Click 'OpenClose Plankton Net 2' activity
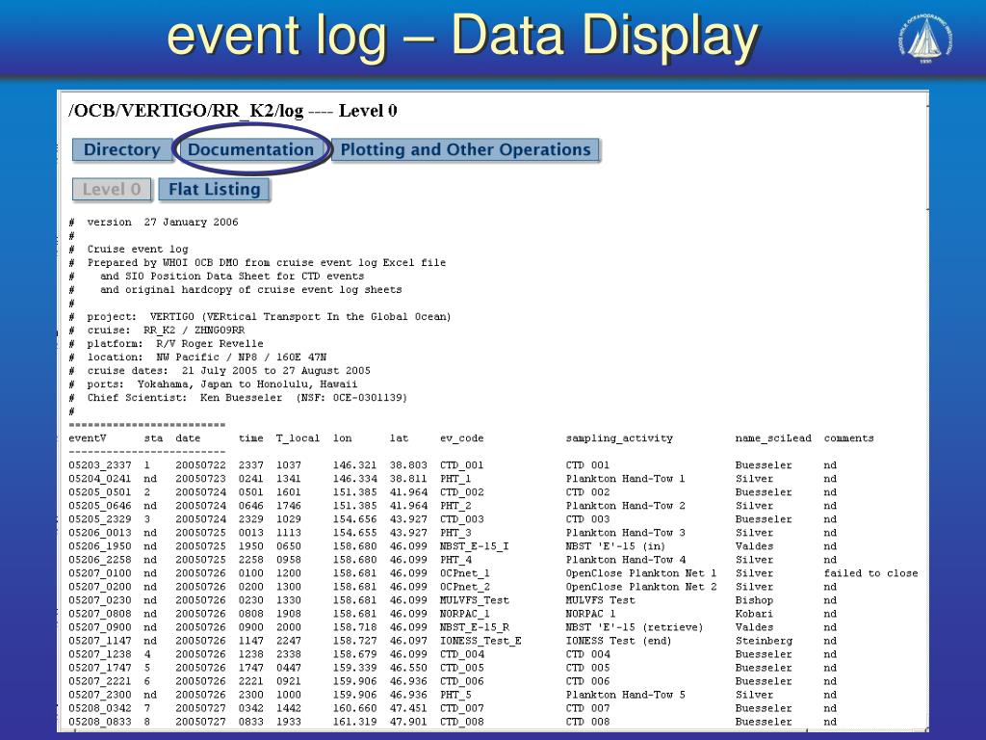Viewport: 986px width, 740px height. (x=641, y=587)
